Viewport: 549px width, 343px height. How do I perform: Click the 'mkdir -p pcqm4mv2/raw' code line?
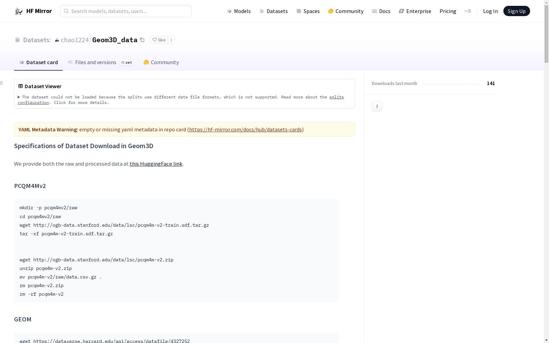48,208
